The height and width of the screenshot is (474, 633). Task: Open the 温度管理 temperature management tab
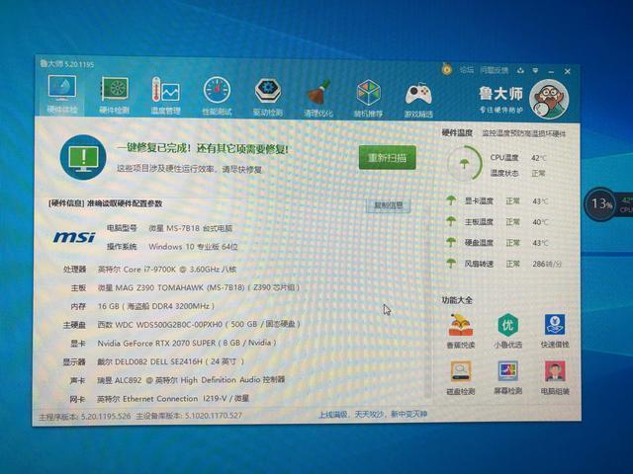pos(165,96)
